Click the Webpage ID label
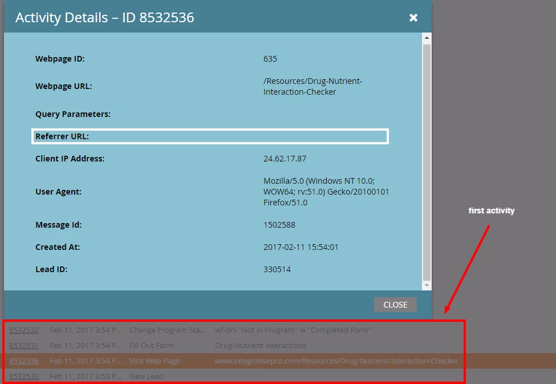 click(60, 59)
